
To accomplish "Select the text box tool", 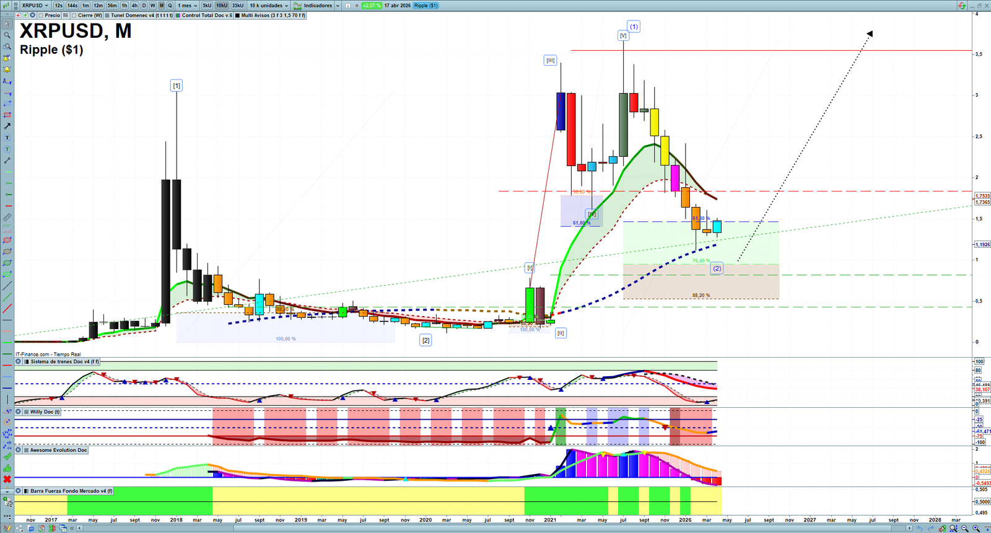I will [x=7, y=138].
